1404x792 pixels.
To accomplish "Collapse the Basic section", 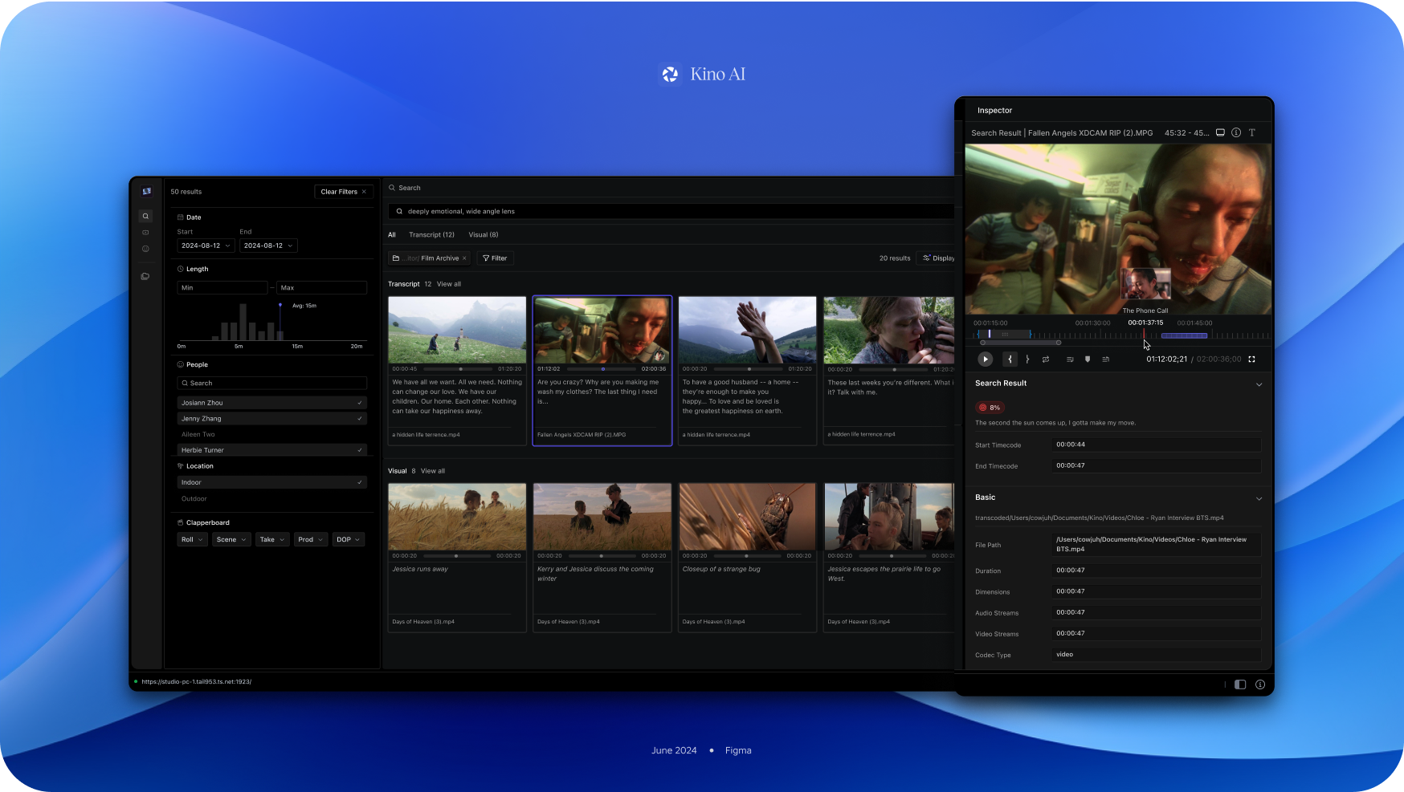I will [1259, 498].
